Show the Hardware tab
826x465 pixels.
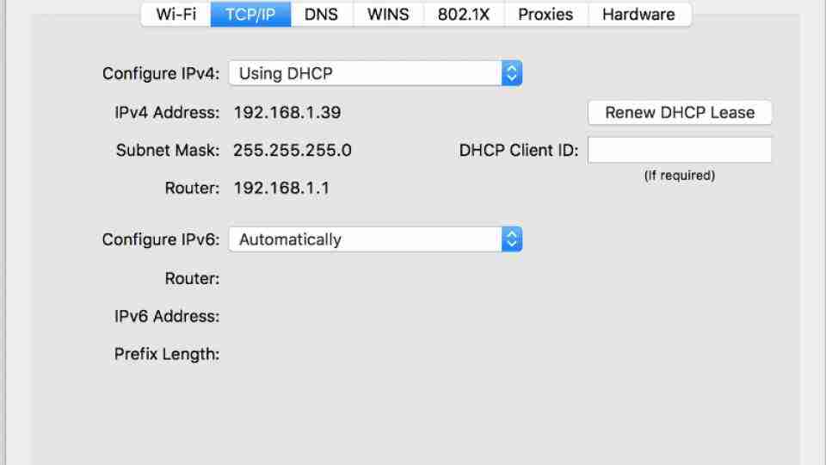[x=638, y=15]
